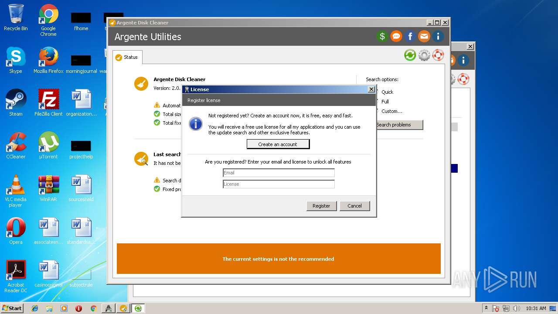Open the orange chat bubble icon
558x314 pixels.
(x=396, y=37)
